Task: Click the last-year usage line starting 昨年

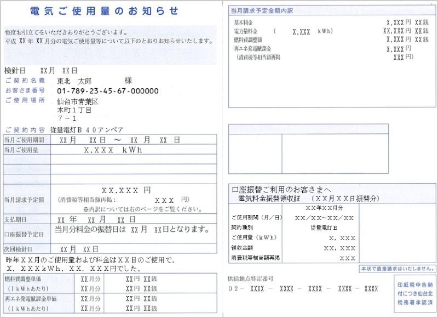Action: click(x=90, y=260)
